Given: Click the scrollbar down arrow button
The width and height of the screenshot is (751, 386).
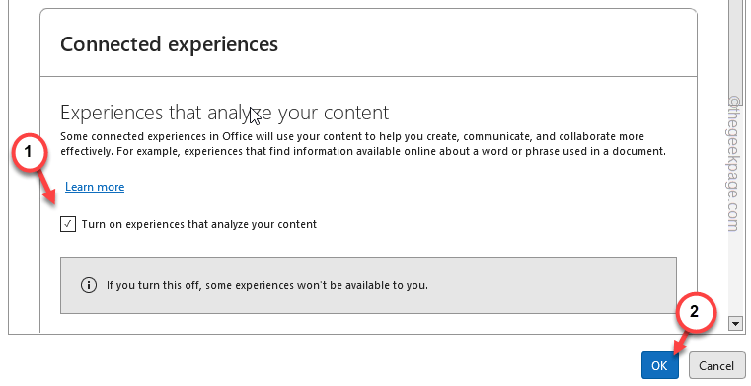Looking at the screenshot, I should pos(735,324).
